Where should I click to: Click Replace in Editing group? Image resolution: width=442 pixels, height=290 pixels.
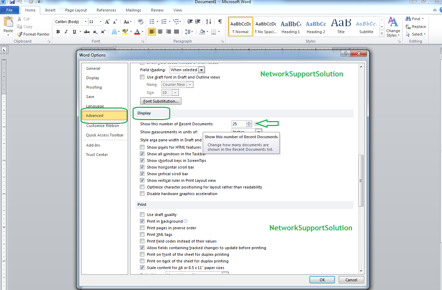pos(416,27)
